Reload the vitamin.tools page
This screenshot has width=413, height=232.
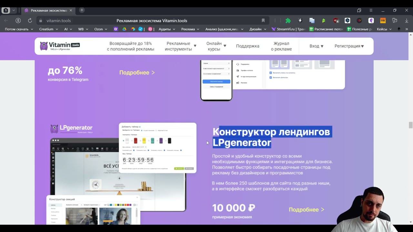click(30, 21)
